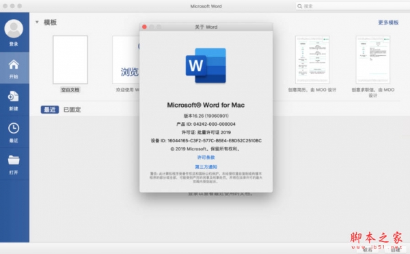Click the Microsoft® Word for Mac heading
410x254 pixels.
[206, 105]
